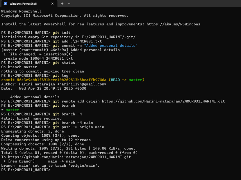Click 'Compressing objects: 100% (2/2), done.' line

point(44,144)
